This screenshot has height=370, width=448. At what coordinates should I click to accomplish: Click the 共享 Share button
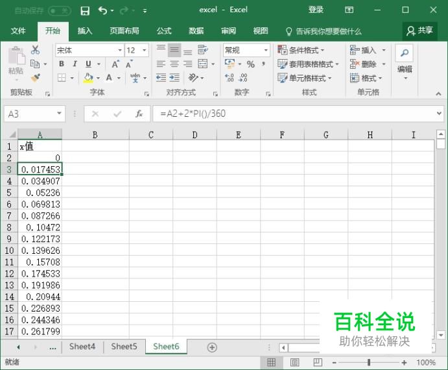pyautogui.click(x=419, y=31)
